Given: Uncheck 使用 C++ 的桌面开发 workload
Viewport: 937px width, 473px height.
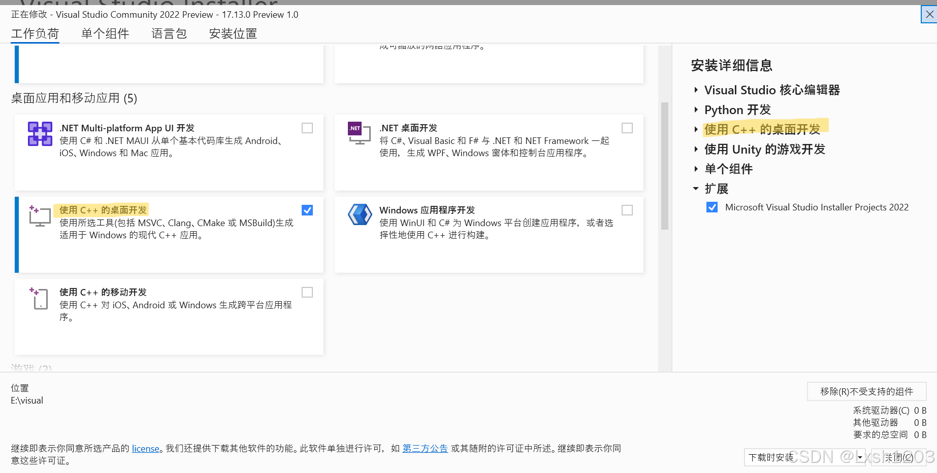Looking at the screenshot, I should point(307,210).
